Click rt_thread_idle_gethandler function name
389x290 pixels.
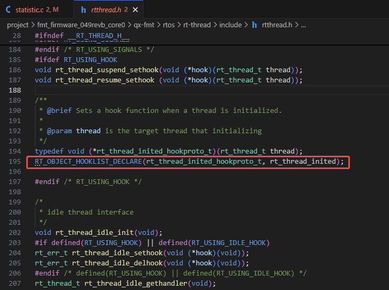click(136, 284)
